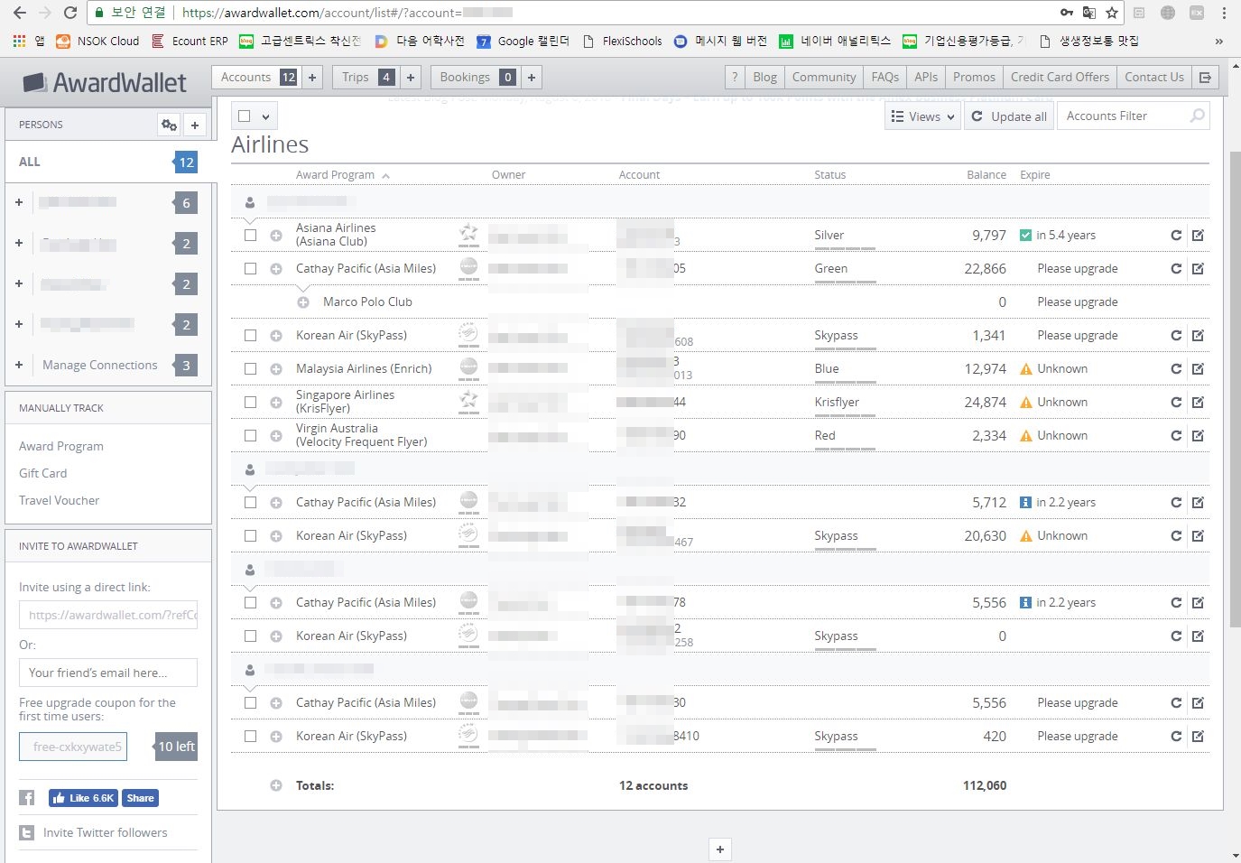Reload the page in the browser

(70, 13)
